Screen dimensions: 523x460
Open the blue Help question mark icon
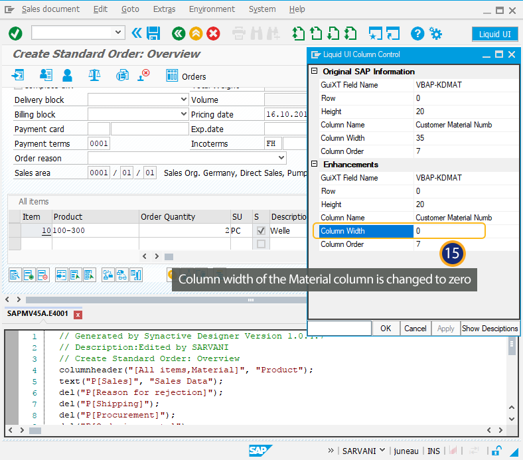pos(417,33)
